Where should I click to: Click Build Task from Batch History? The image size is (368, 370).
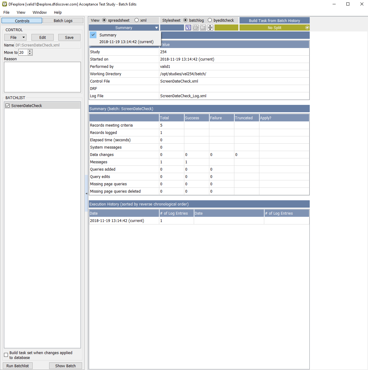click(274, 21)
